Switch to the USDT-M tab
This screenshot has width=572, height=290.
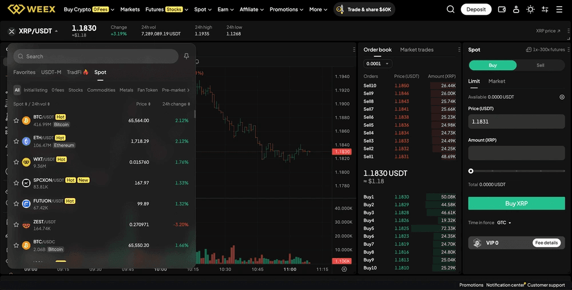pos(51,72)
